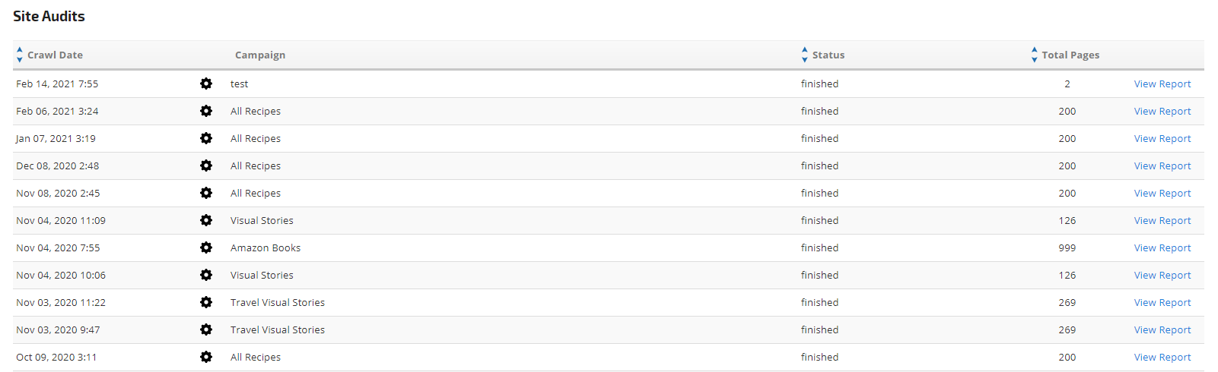Open gear for Nov 04, 2020 11:09 audit

(x=206, y=220)
